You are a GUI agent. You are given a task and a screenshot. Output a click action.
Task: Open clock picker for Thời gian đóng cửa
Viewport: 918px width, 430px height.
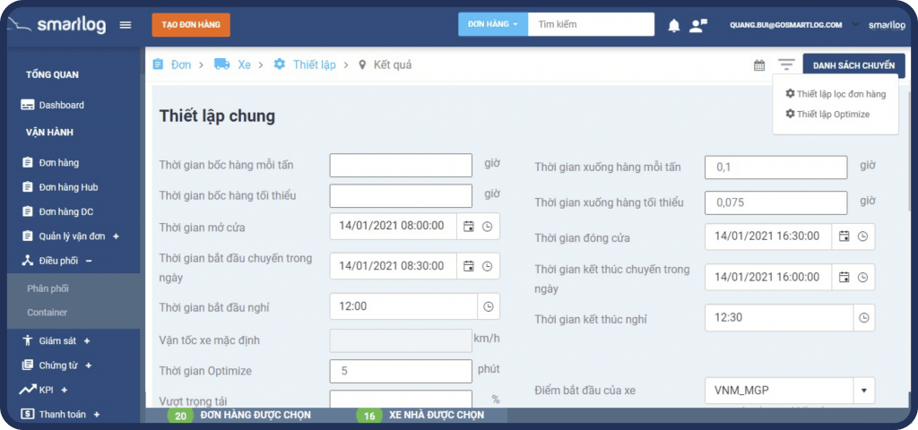click(x=862, y=236)
